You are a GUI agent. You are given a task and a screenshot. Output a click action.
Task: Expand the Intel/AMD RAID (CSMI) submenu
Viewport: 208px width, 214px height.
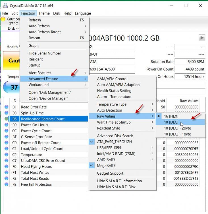(x=122, y=154)
